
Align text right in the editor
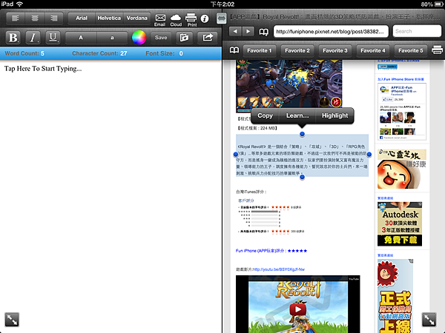(54, 18)
